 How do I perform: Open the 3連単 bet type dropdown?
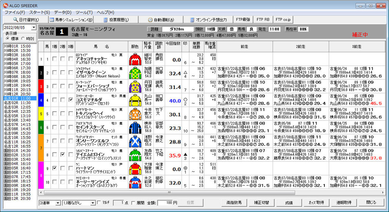58,203
